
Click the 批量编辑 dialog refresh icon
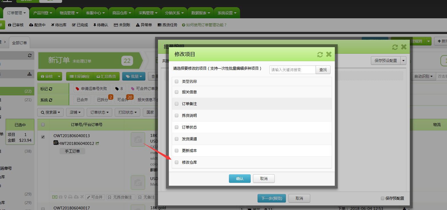[395, 47]
